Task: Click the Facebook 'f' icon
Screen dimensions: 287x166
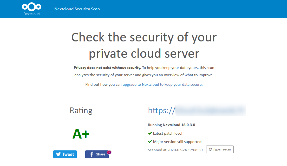Action: (92, 154)
